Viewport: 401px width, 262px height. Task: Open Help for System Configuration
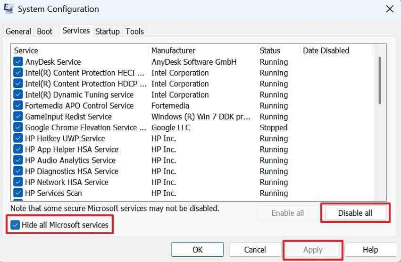click(370, 249)
